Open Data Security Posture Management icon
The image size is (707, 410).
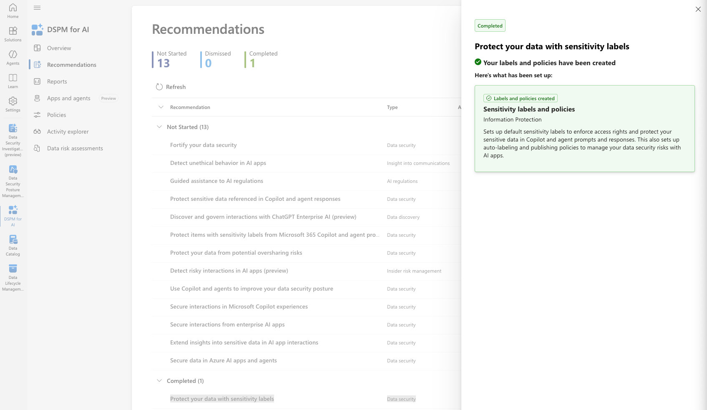pyautogui.click(x=13, y=170)
